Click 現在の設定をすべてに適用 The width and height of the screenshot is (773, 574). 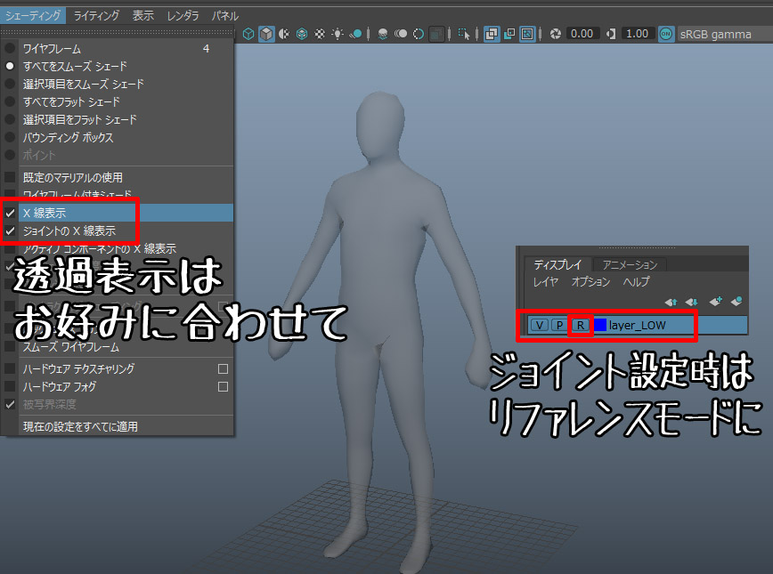pyautogui.click(x=118, y=426)
